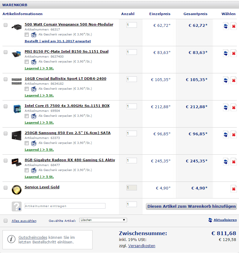Image resolution: width=239 pixels, height=253 pixels.
Task: Refresh the Corsair Vengeance 500 row quantity
Action: pos(226,26)
